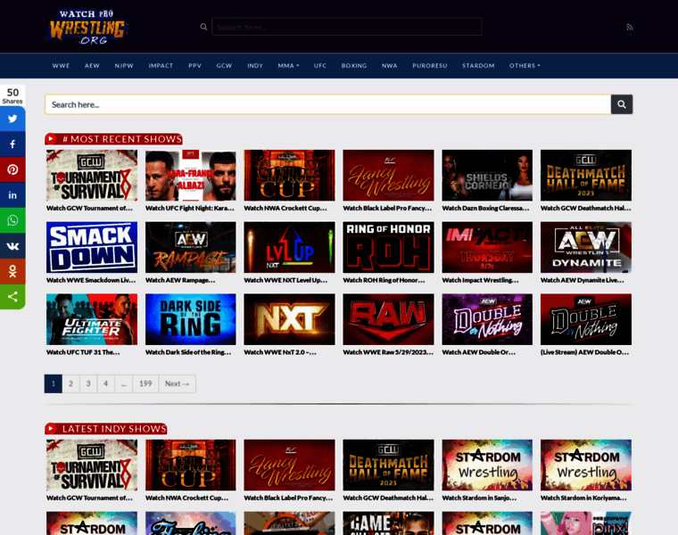The height and width of the screenshot is (535, 678).
Task: Open the Indy menu item
Action: [x=255, y=66]
